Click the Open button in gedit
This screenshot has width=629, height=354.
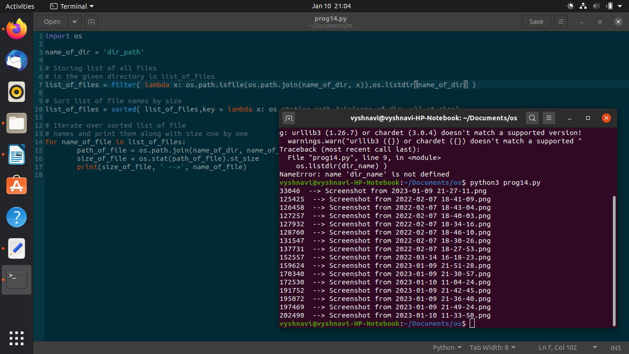pos(52,22)
